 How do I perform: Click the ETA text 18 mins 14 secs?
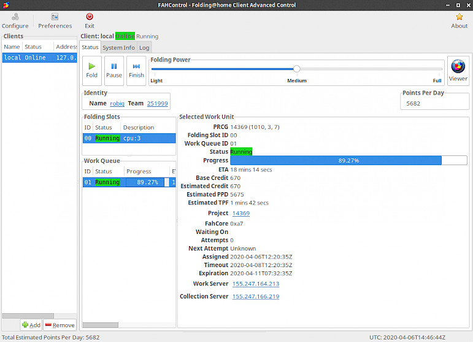251,169
